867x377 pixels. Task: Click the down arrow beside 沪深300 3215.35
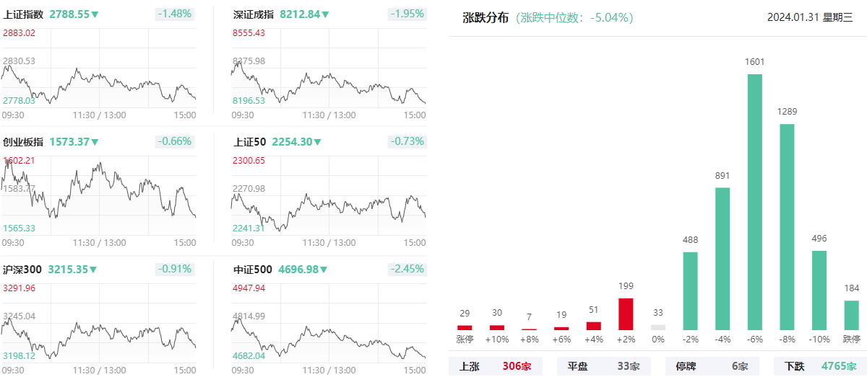tap(94, 270)
